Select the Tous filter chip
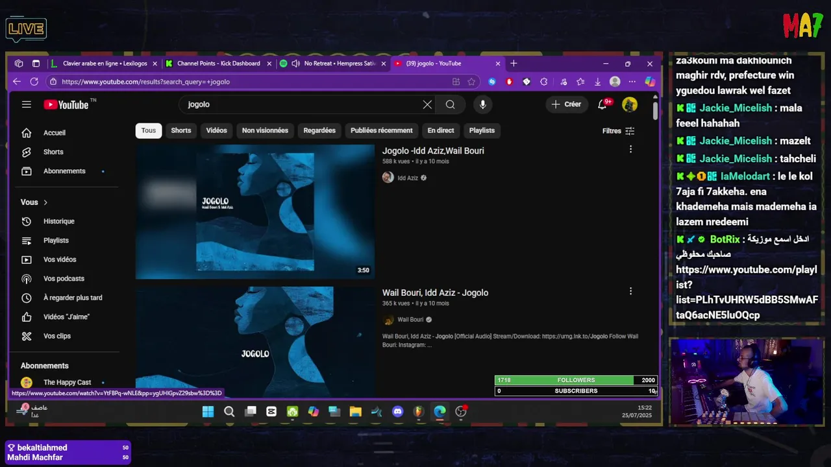 tap(149, 130)
